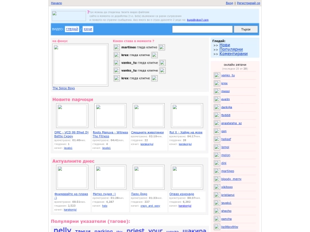Open bloody_merry profile link
The height and width of the screenshot is (232, 310).
coord(231,179)
